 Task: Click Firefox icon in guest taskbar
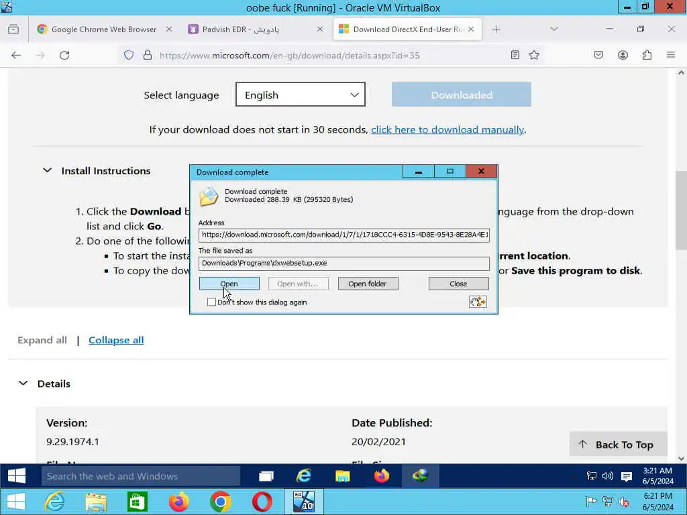click(x=382, y=475)
